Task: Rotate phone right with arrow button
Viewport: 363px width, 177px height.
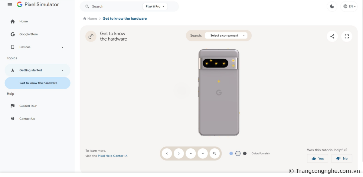Action: pyautogui.click(x=179, y=153)
